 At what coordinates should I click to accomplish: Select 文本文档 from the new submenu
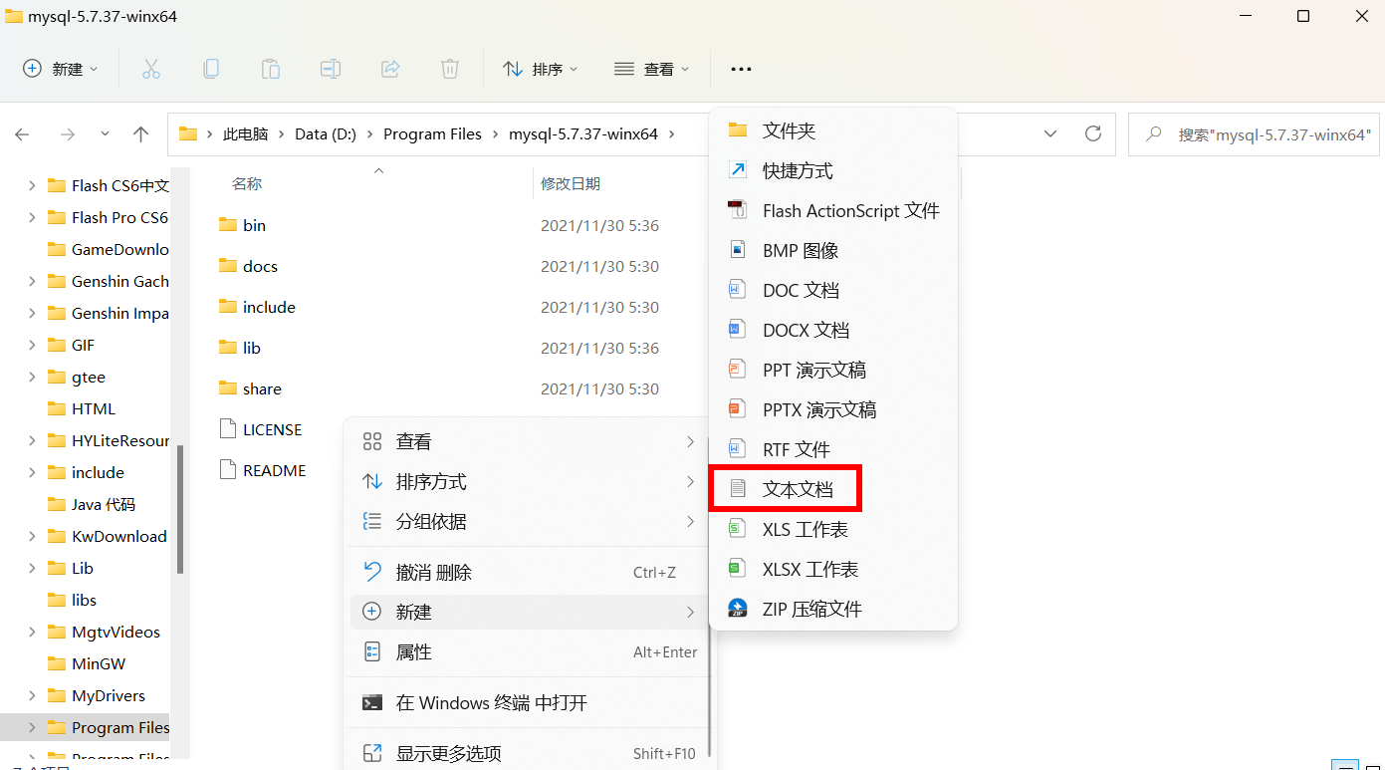coord(797,489)
